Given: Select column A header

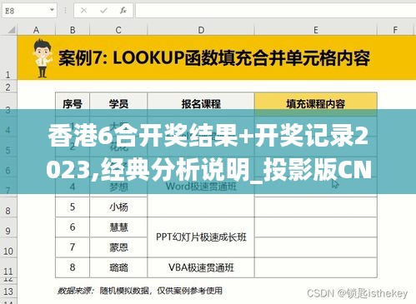Looking at the screenshot, I should pyautogui.click(x=36, y=30).
